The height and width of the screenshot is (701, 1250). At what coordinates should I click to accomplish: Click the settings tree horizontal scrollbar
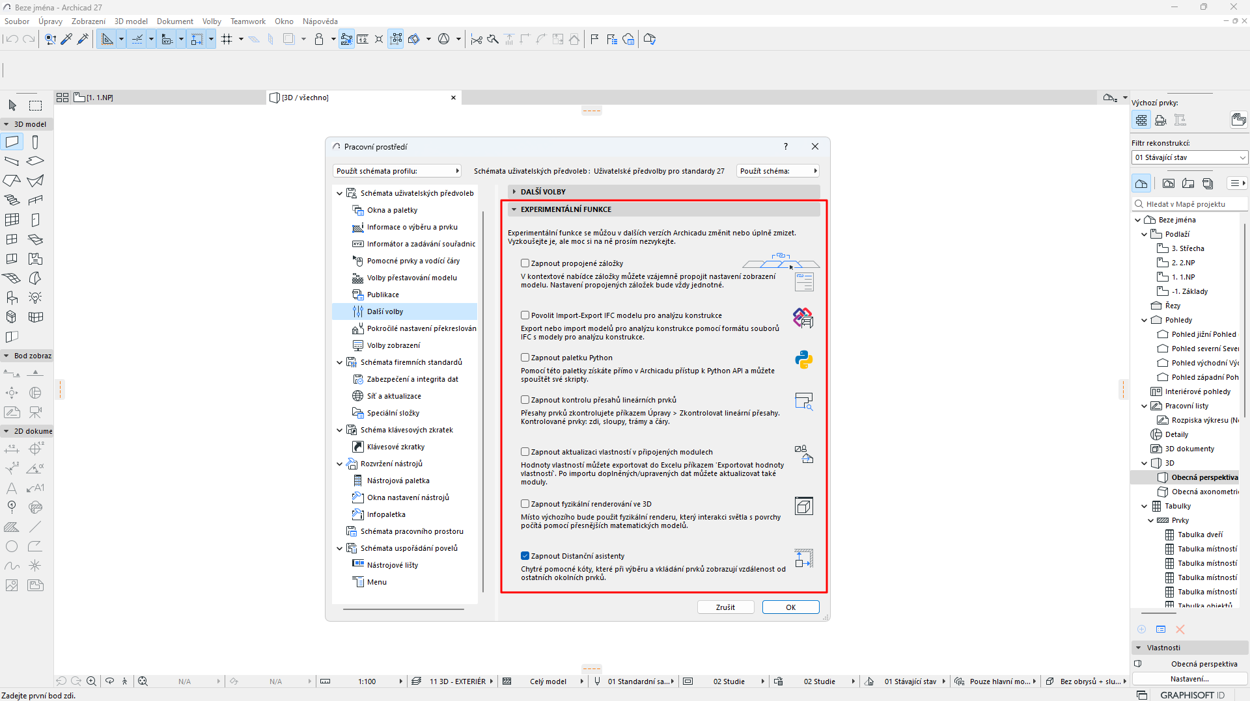pyautogui.click(x=404, y=609)
